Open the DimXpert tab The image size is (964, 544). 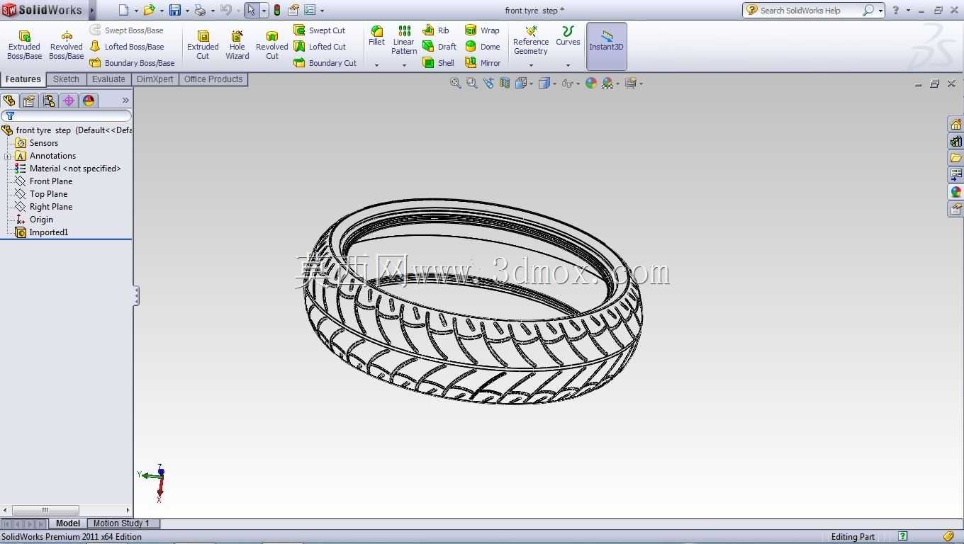point(155,79)
